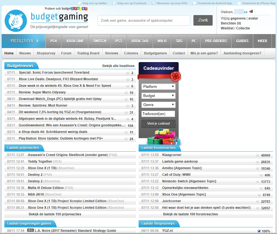Open Bekijk de laatste 150 prijsreacties

[x=55, y=214]
